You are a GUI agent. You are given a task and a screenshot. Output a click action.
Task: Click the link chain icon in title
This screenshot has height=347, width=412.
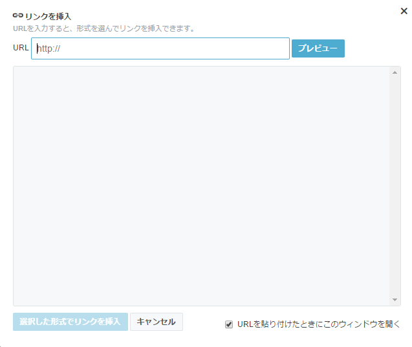click(18, 16)
